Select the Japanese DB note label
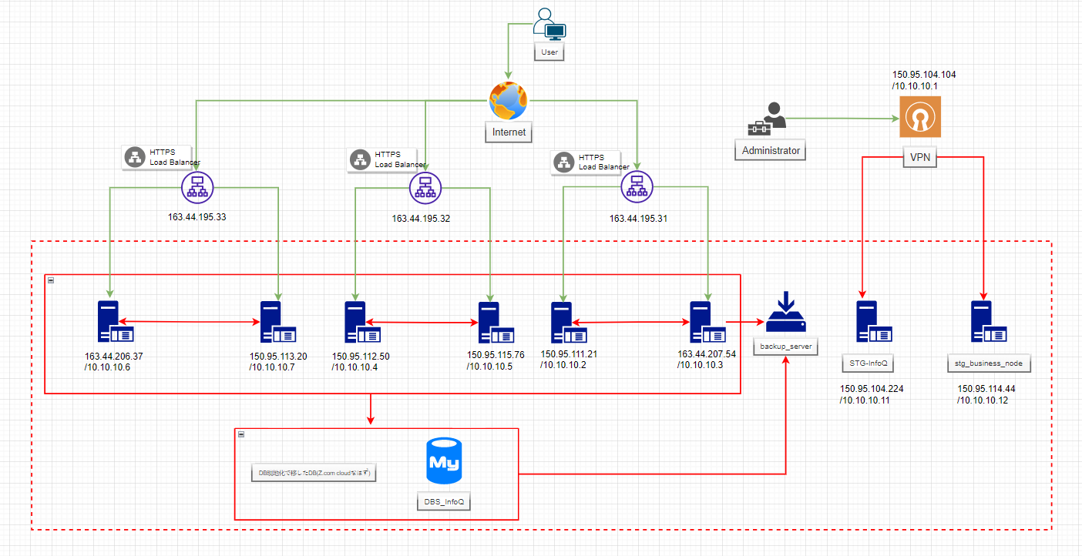The width and height of the screenshot is (1082, 556). tap(314, 474)
